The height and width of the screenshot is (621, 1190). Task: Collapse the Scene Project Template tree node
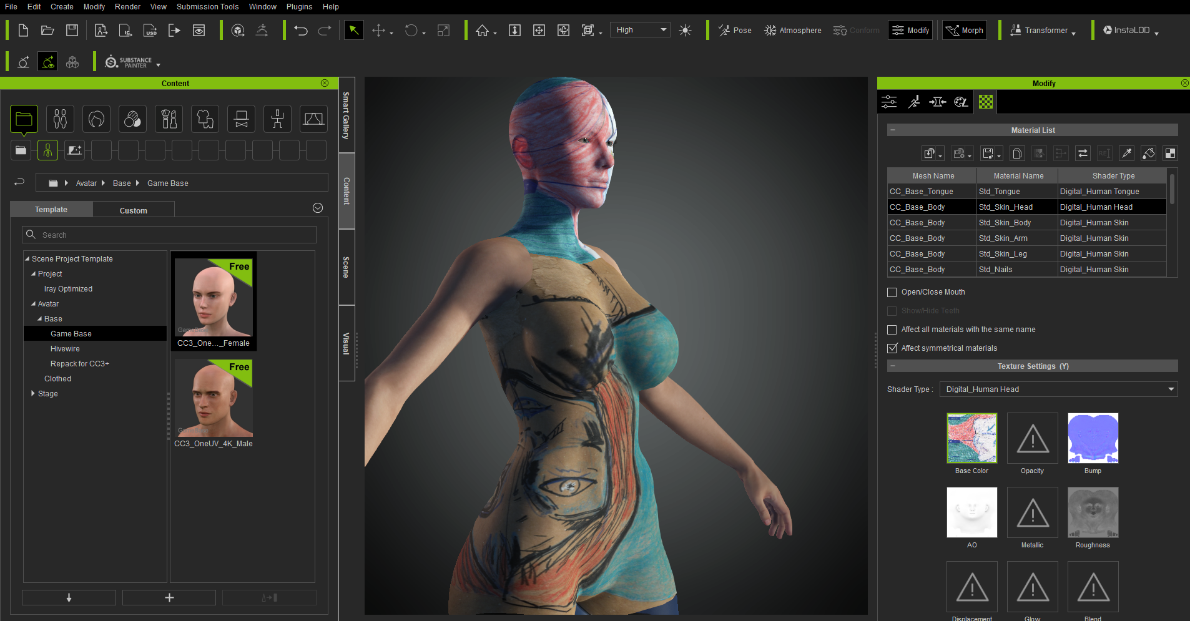coord(27,259)
